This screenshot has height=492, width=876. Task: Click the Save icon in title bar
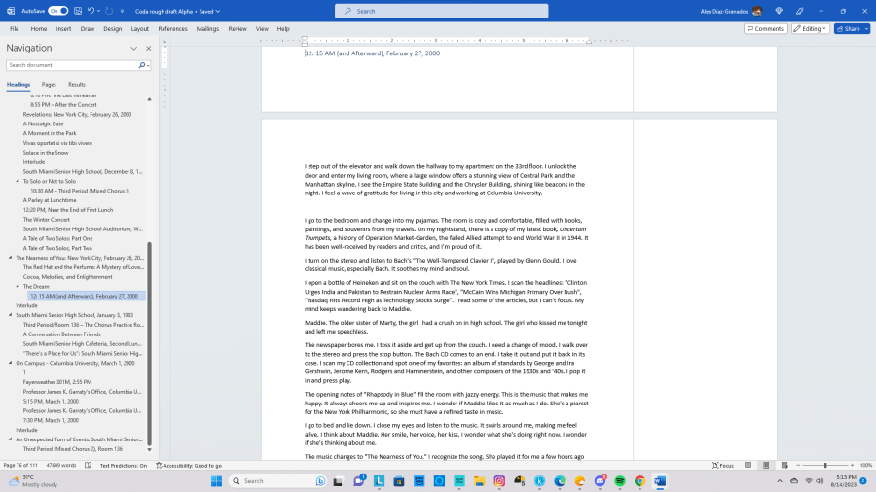pos(77,10)
